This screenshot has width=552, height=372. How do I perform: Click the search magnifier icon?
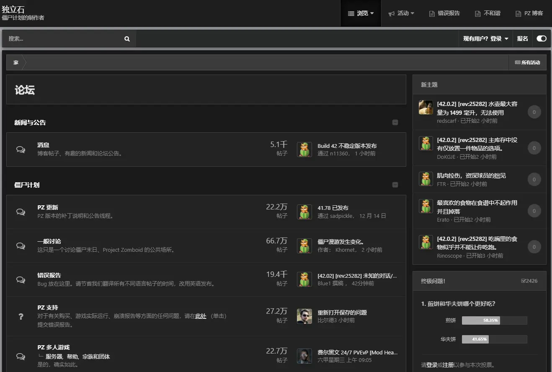[x=127, y=39]
